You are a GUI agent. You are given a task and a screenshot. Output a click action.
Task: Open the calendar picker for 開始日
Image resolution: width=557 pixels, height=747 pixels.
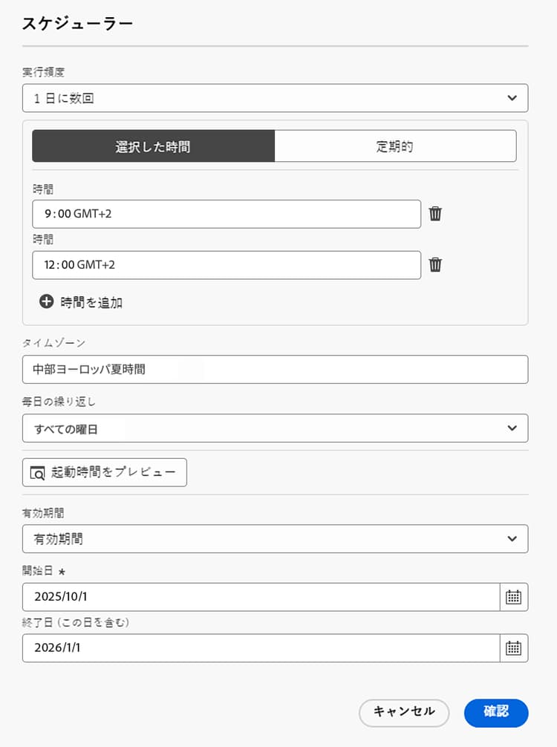point(513,596)
